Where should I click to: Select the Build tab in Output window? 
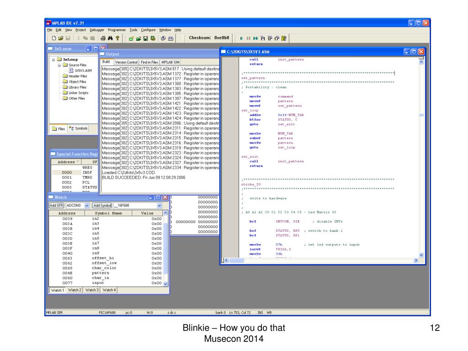pyautogui.click(x=106, y=62)
